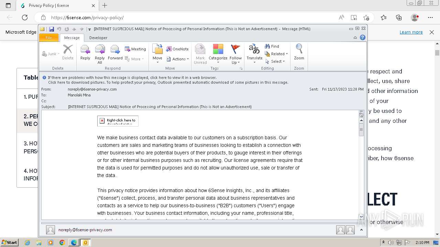Click info bar to download pictures
This screenshot has height=247, width=440.
168,82
